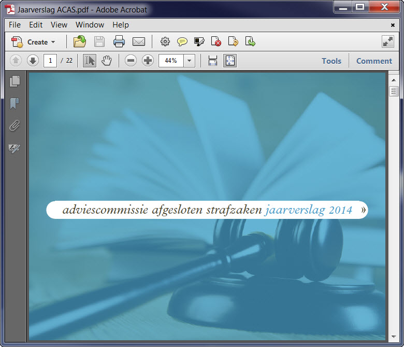Click the rotate page icon with orange arrow

233,41
